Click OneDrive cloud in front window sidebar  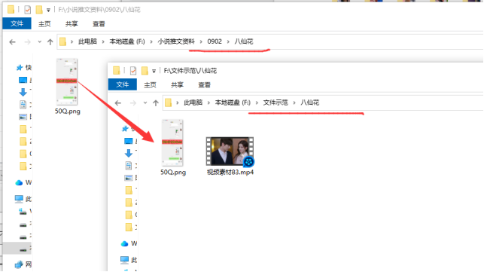[124, 243]
